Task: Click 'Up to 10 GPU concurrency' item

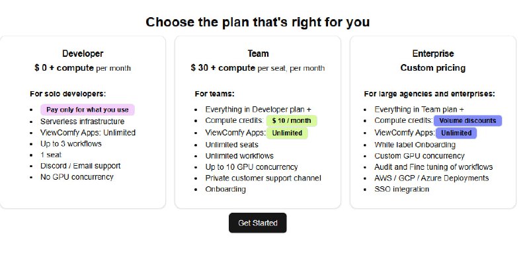Action: pyautogui.click(x=251, y=166)
